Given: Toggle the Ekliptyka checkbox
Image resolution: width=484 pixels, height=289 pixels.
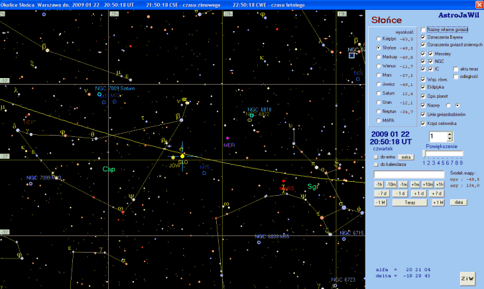Looking at the screenshot, I should click(423, 87).
